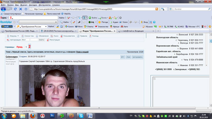Open Почта in the Yandex toolbar

pos(102,18)
